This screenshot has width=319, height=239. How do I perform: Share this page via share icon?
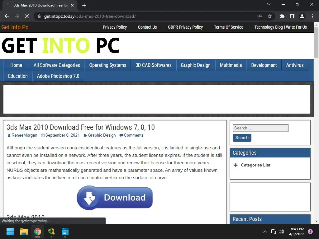tap(260, 16)
